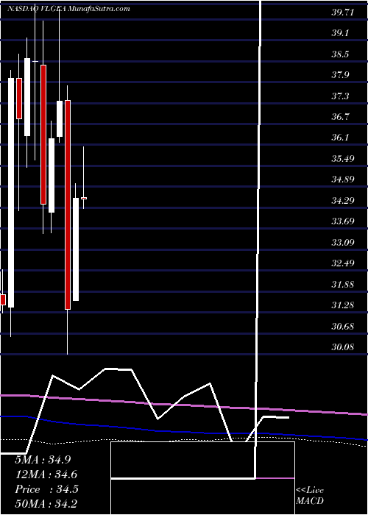Click the 50MA : 34.2 value
Viewport: 368px width, 515px height.
tap(46, 503)
